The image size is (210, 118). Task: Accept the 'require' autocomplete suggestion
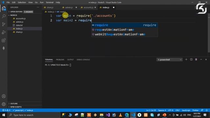(125, 25)
